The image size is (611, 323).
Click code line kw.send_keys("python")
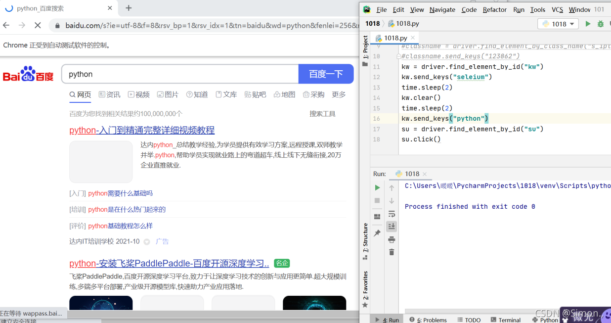(x=444, y=118)
